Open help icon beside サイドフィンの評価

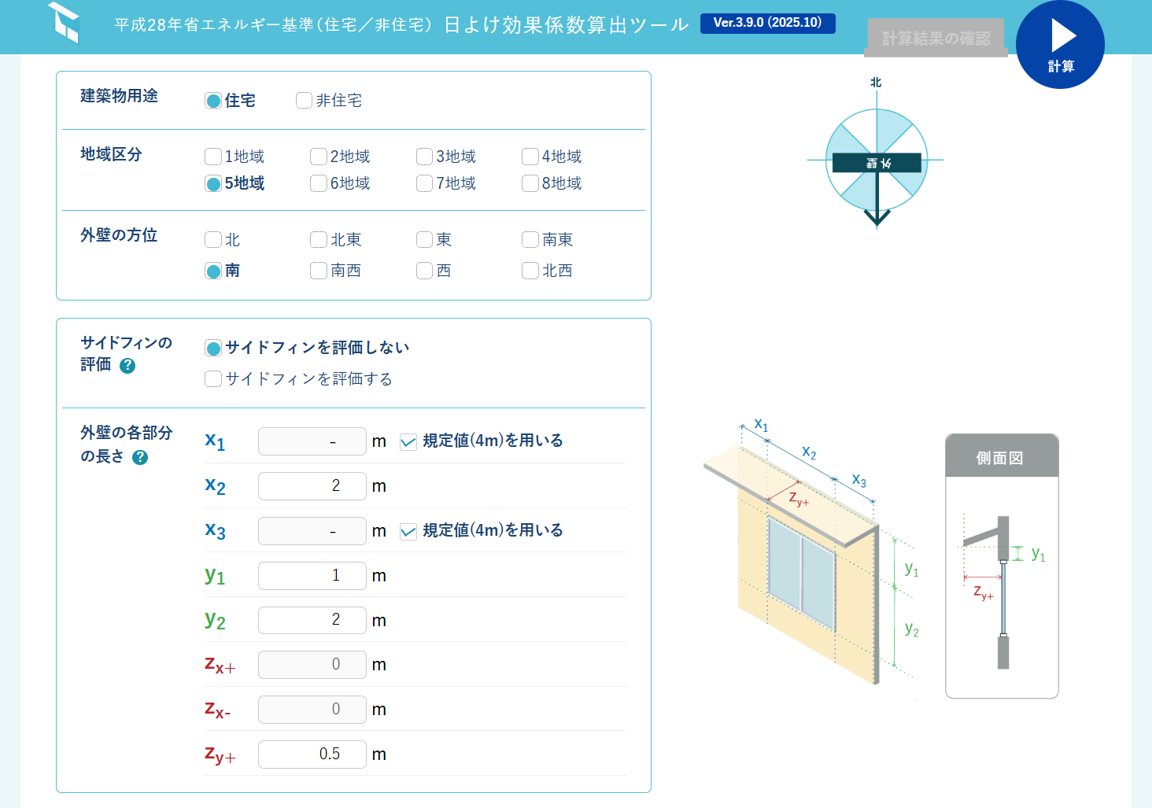click(127, 366)
